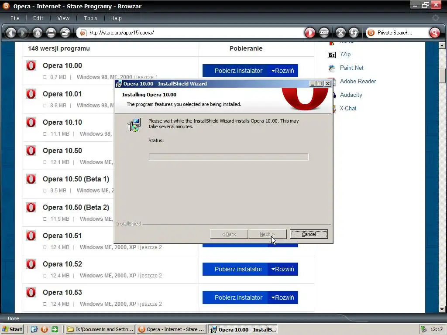447x335 pixels.
Task: Stop page loading with X icon
Action: pos(340,33)
